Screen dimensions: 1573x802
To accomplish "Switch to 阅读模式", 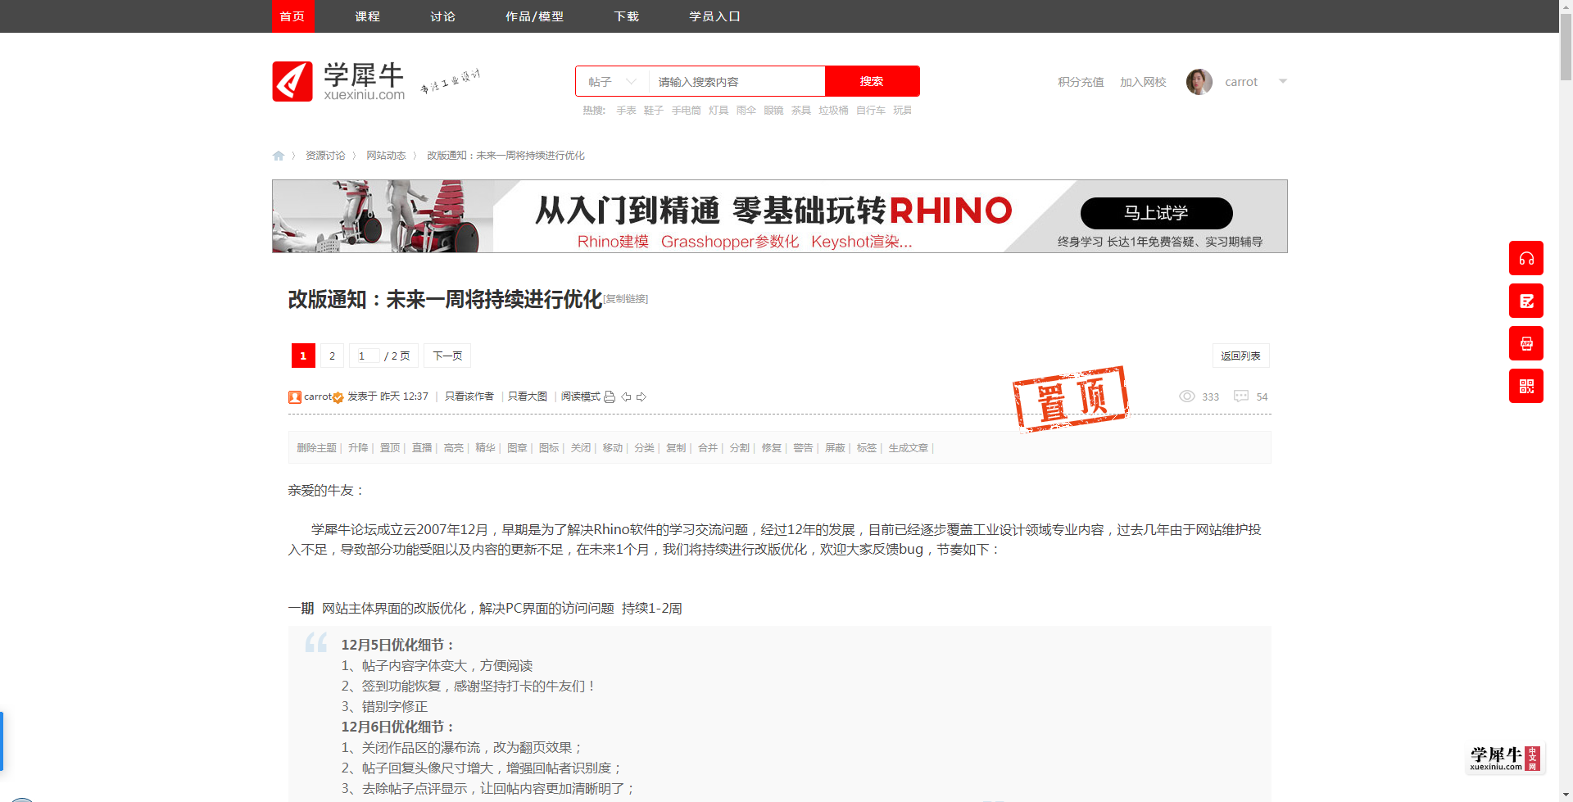I will (x=580, y=396).
